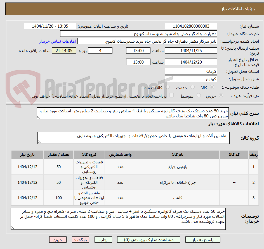Viewport: 264px width, 249px height.
Task: Click quantity 50 in بازویی چراغ row
Action: (x=59, y=167)
